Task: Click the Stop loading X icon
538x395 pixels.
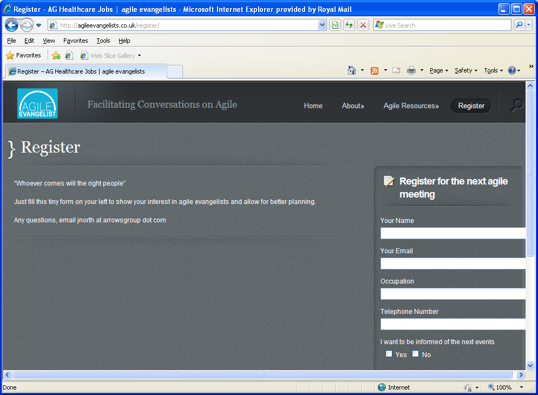Action: 363,25
